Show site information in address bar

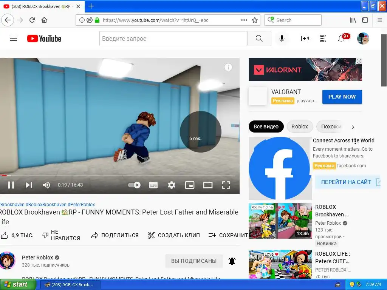click(82, 20)
